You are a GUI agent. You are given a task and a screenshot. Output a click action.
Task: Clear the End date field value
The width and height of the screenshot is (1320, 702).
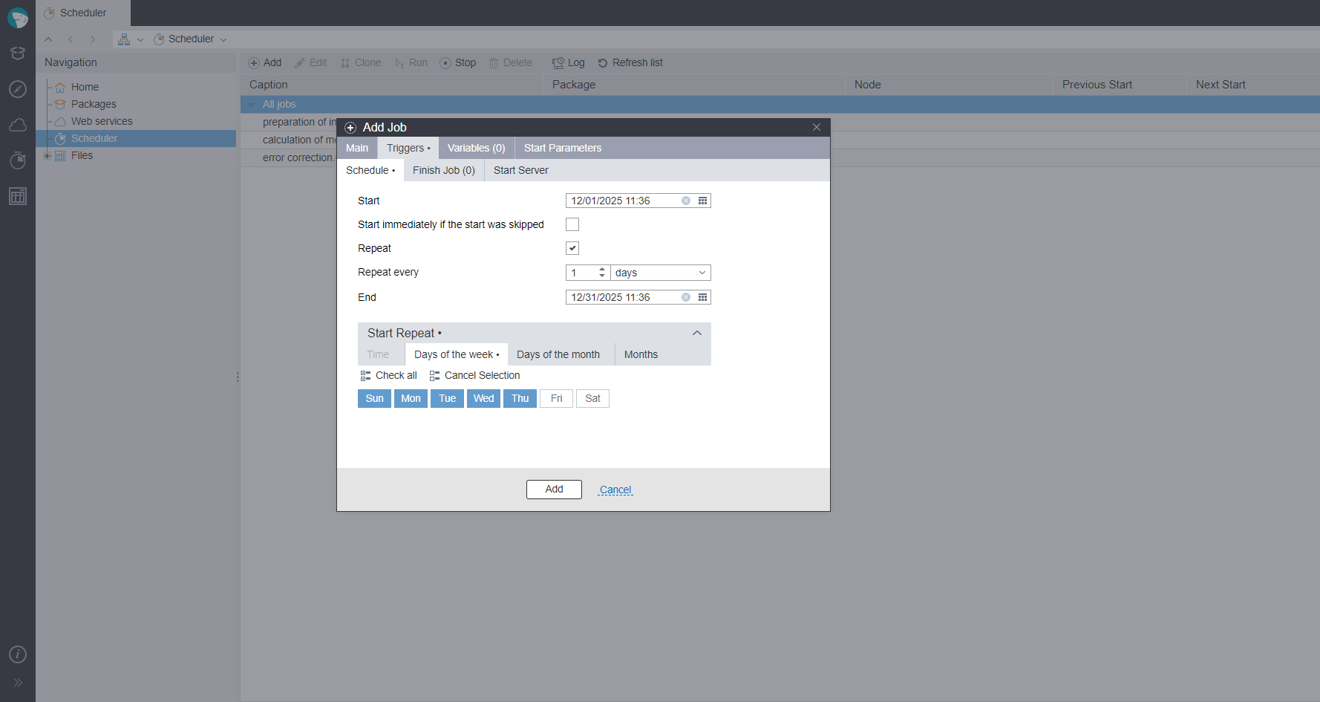tap(686, 297)
